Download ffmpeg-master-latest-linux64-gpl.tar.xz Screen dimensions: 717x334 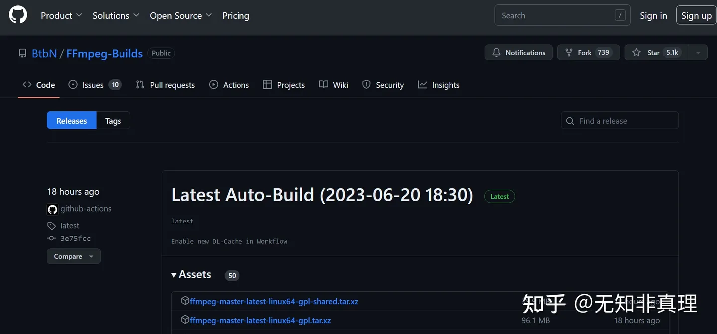coord(260,320)
